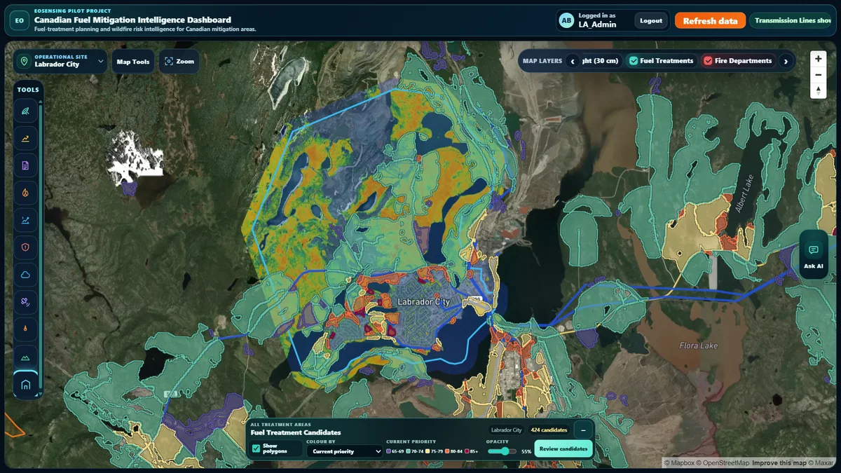Select the small orange droplet tool
841x473 pixels.
[26, 329]
